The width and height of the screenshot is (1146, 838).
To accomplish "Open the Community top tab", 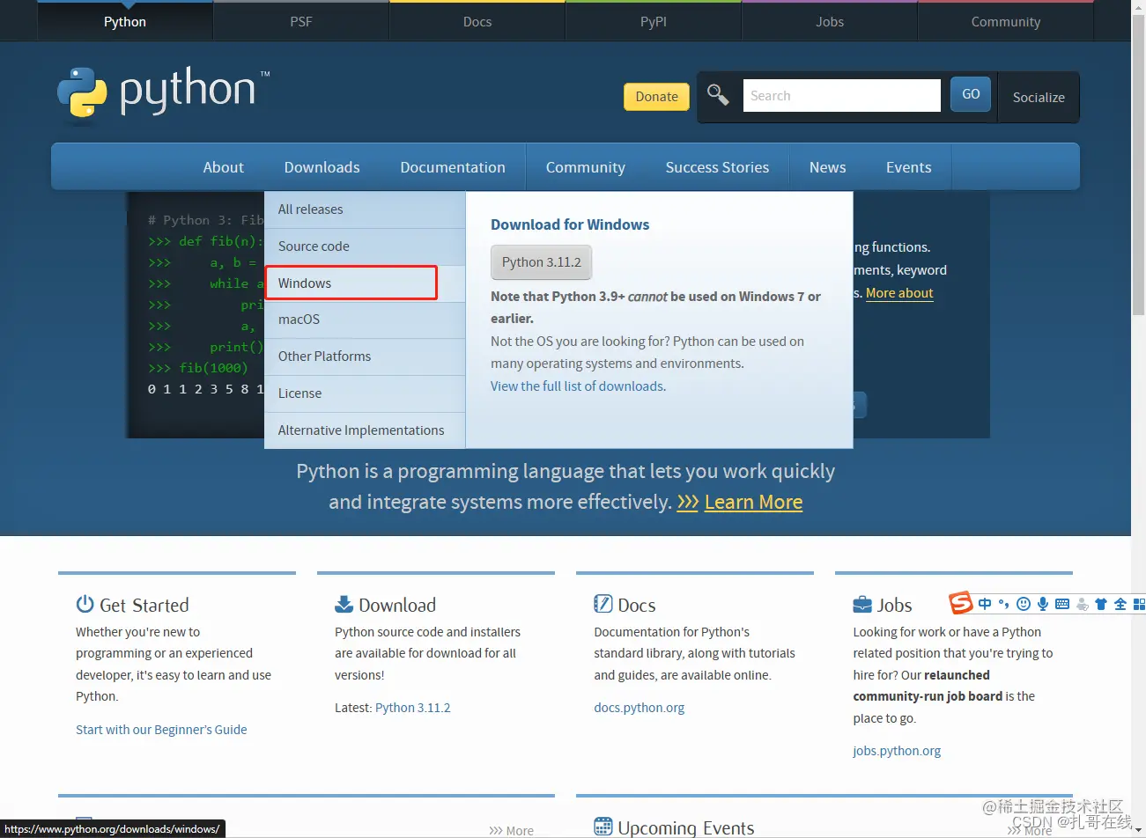I will (1006, 21).
